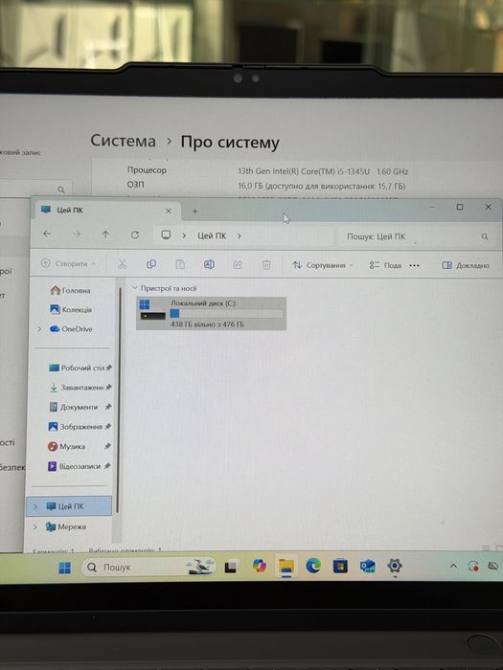This screenshot has width=503, height=670.
Task: Click the search magnifier in Explorer
Action: point(485,236)
